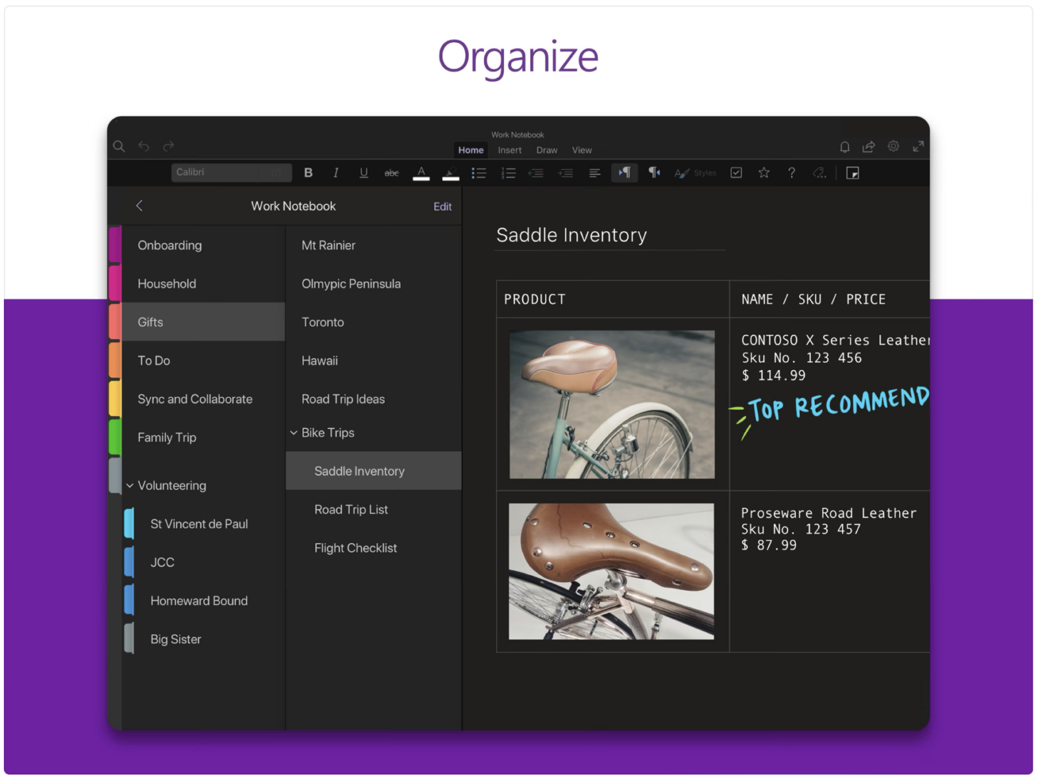The image size is (1038, 779).
Task: Switch to the Draw tab
Action: [x=546, y=150]
